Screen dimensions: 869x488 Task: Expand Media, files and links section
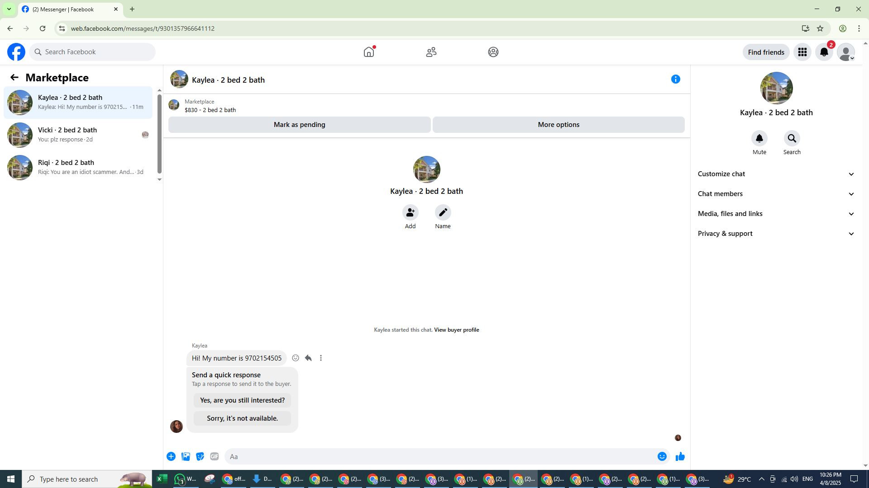point(776,214)
